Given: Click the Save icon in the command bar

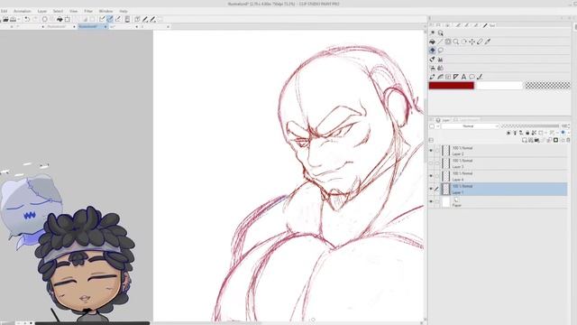Looking at the screenshot, I should click(x=13, y=19).
